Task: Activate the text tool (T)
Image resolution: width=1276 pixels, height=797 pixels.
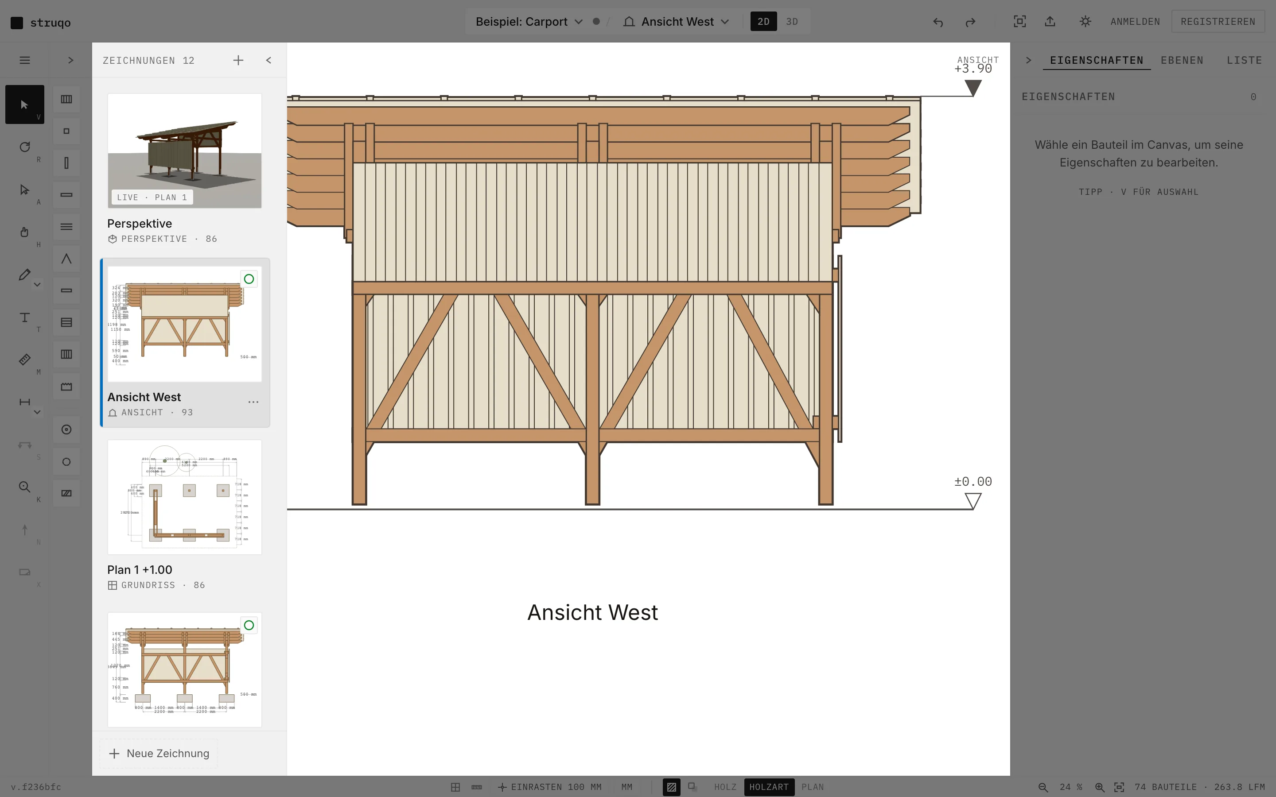Action: pyautogui.click(x=24, y=317)
